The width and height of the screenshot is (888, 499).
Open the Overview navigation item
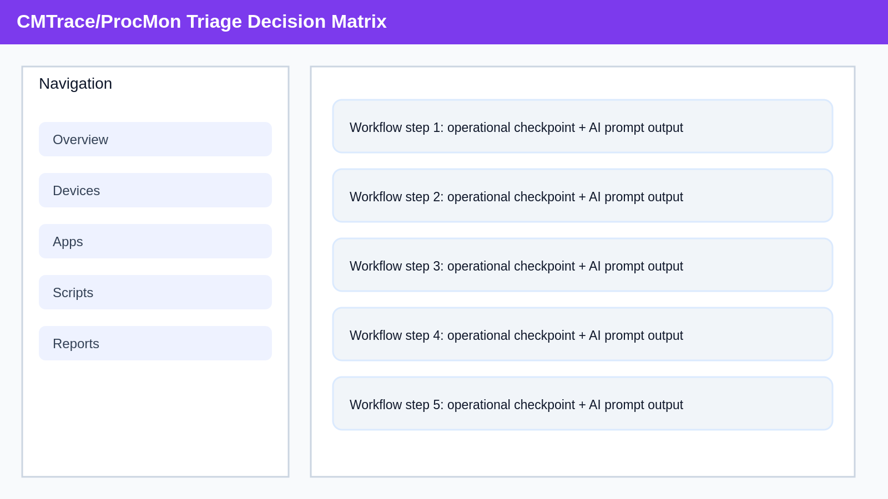click(x=155, y=139)
